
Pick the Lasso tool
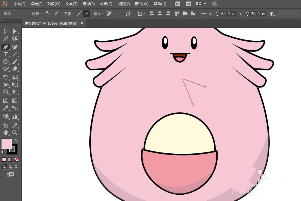15,39
